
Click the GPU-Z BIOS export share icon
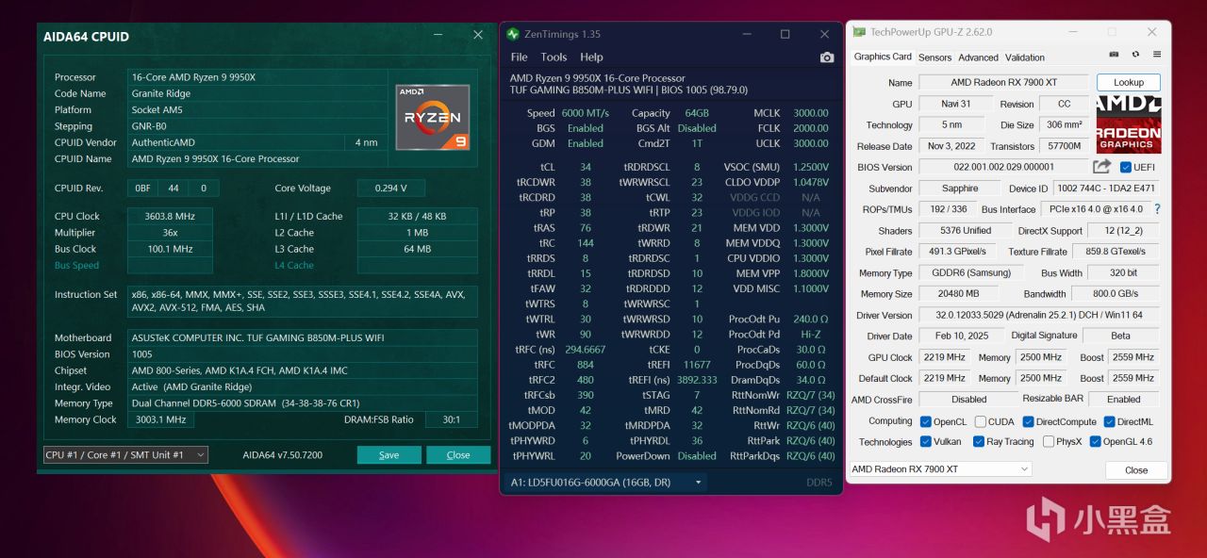coord(1101,167)
